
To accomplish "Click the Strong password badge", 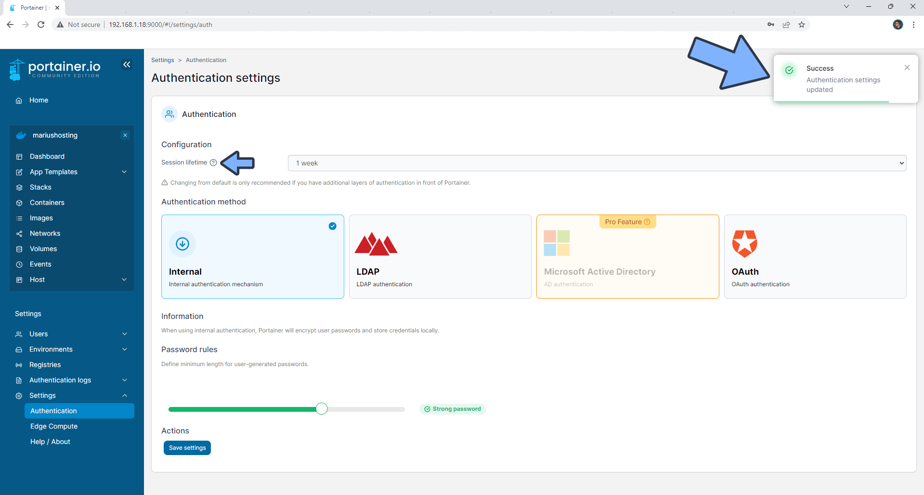I will 453,409.
